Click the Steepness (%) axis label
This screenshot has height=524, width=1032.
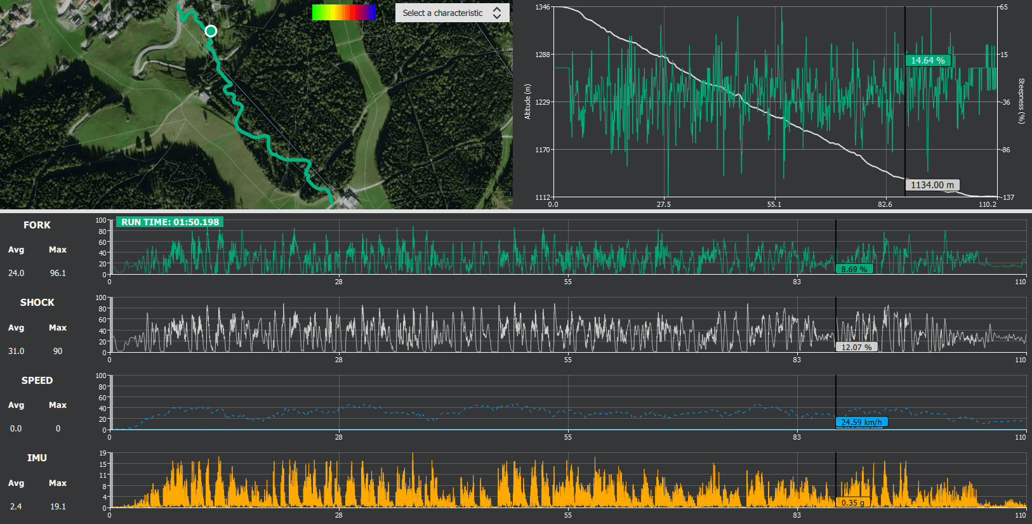point(1021,101)
